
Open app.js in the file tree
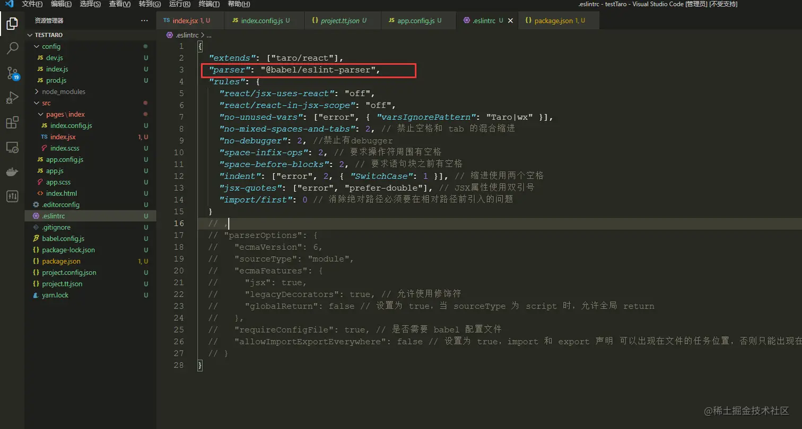click(90, 171)
